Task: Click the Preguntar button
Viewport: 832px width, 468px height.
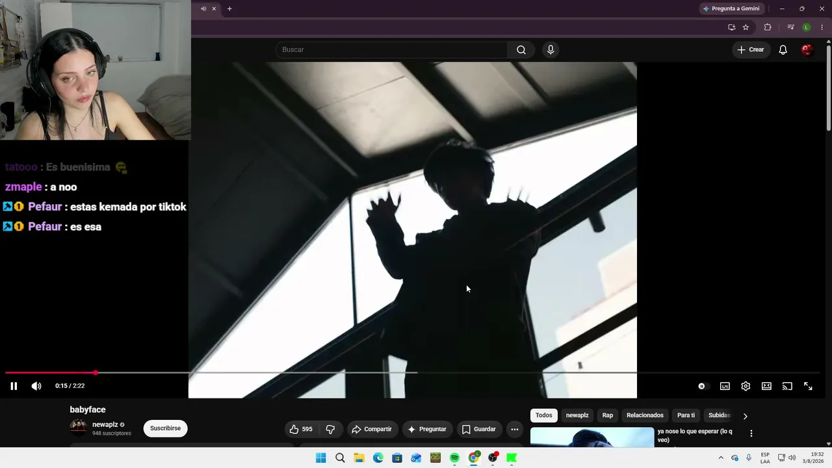Action: click(426, 429)
